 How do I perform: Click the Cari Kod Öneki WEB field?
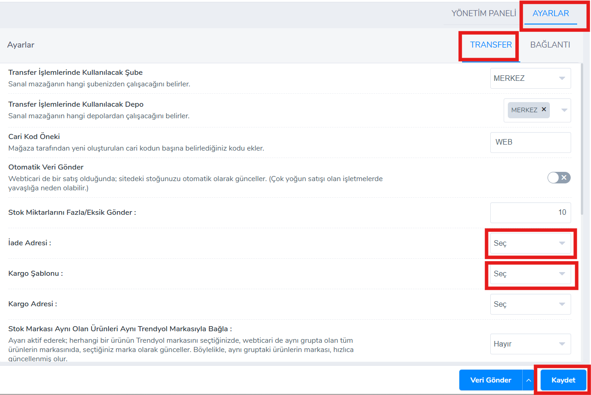(530, 142)
